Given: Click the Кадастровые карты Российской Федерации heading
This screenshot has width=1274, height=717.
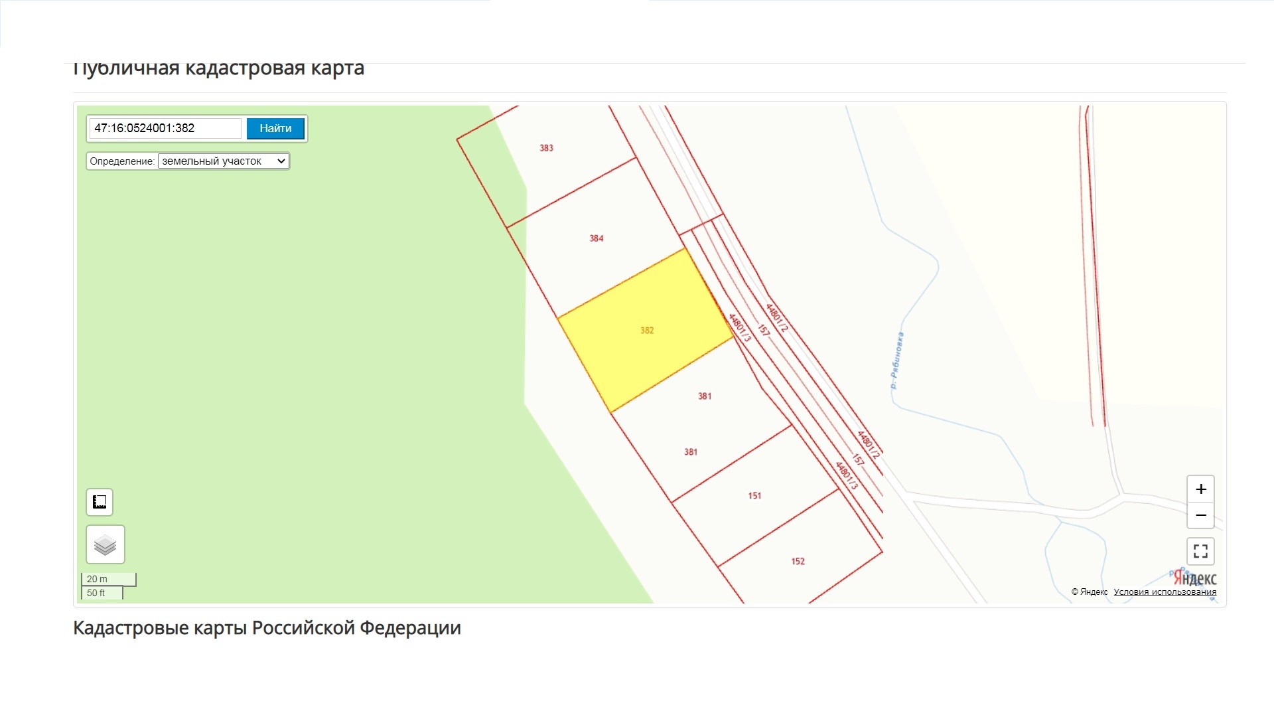Looking at the screenshot, I should [x=267, y=628].
